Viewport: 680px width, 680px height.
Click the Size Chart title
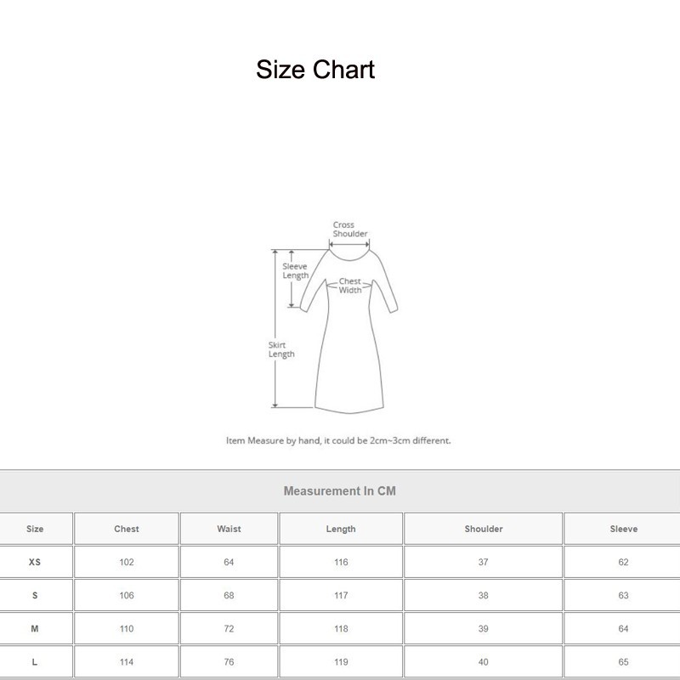click(x=314, y=70)
